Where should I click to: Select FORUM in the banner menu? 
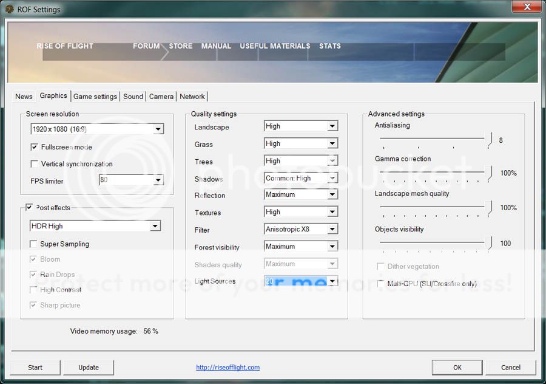(146, 46)
